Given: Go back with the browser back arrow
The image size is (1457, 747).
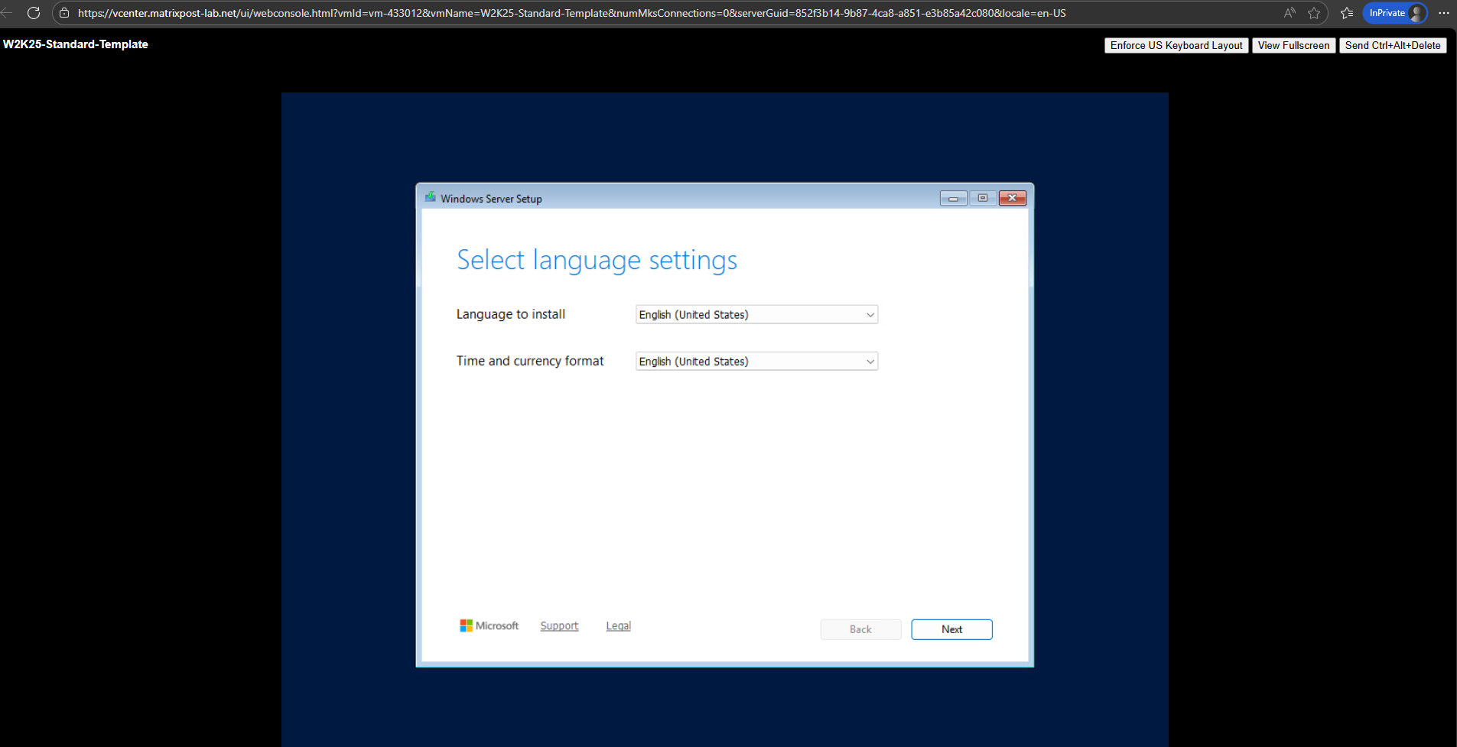Looking at the screenshot, I should (7, 13).
